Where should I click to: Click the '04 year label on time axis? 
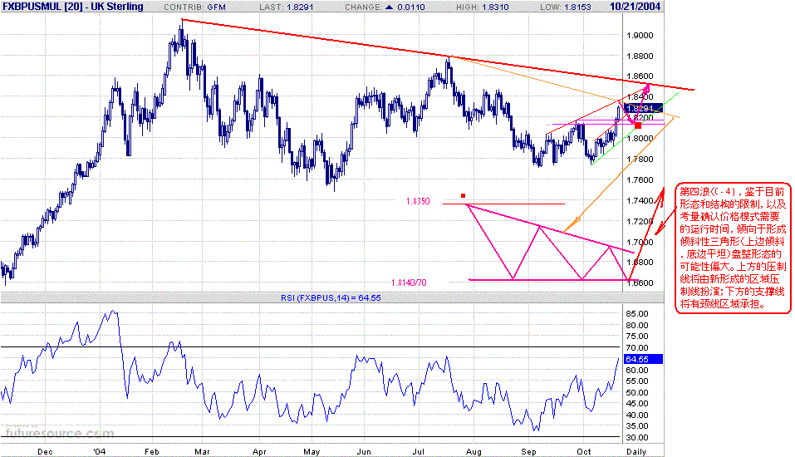(100, 452)
